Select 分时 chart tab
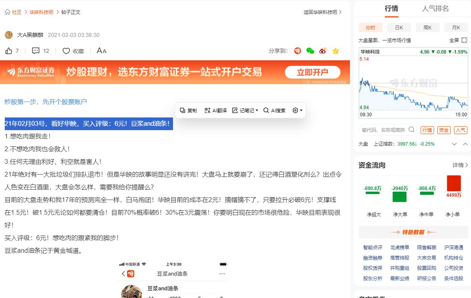471x298 pixels. [x=370, y=27]
